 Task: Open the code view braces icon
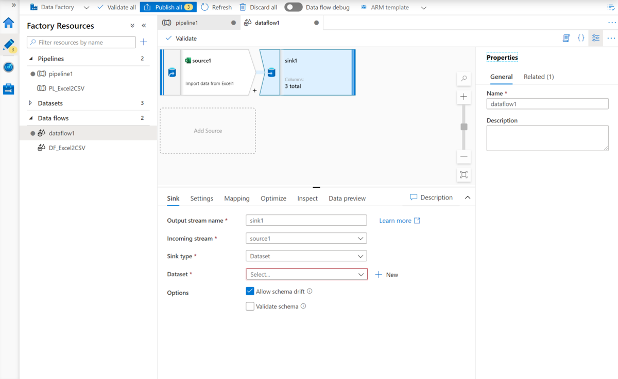581,38
